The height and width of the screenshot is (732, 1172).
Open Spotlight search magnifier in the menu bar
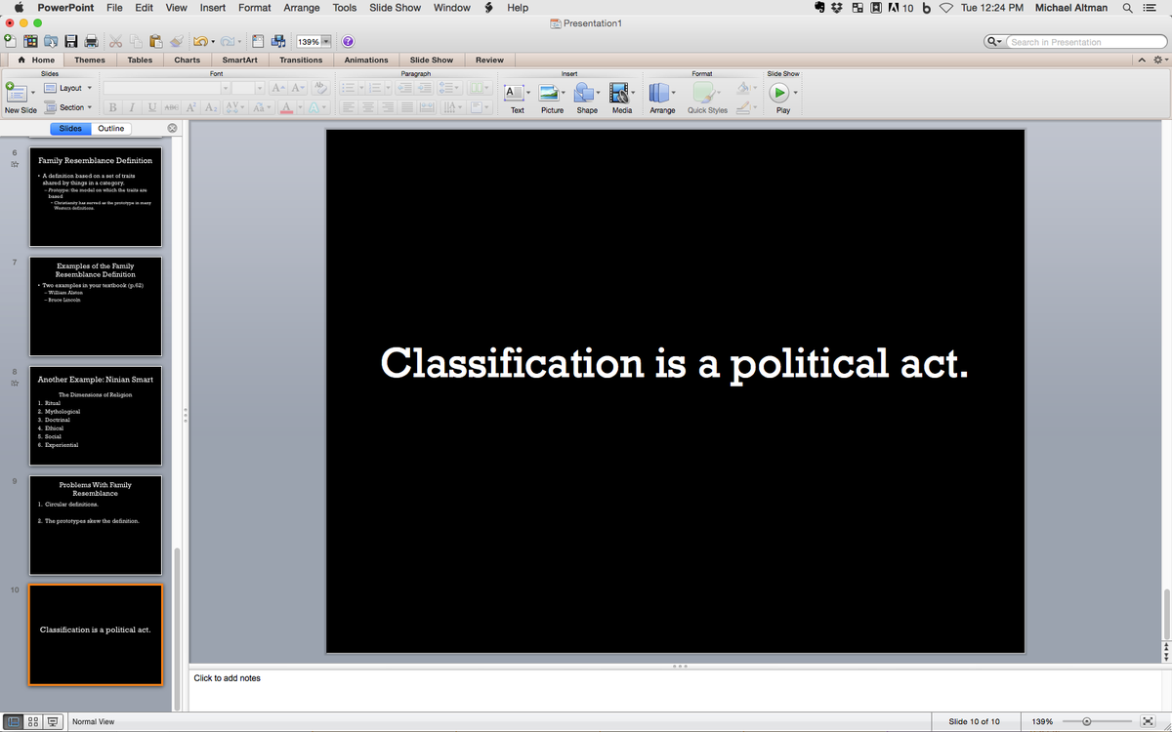(1128, 8)
